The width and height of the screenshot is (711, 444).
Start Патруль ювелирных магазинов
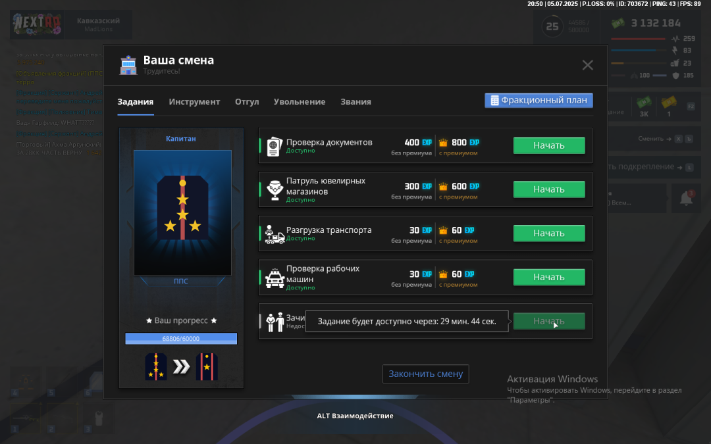(549, 189)
